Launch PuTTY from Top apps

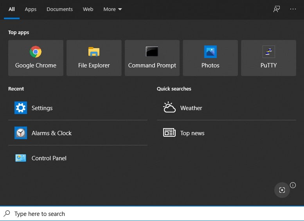pos(268,58)
